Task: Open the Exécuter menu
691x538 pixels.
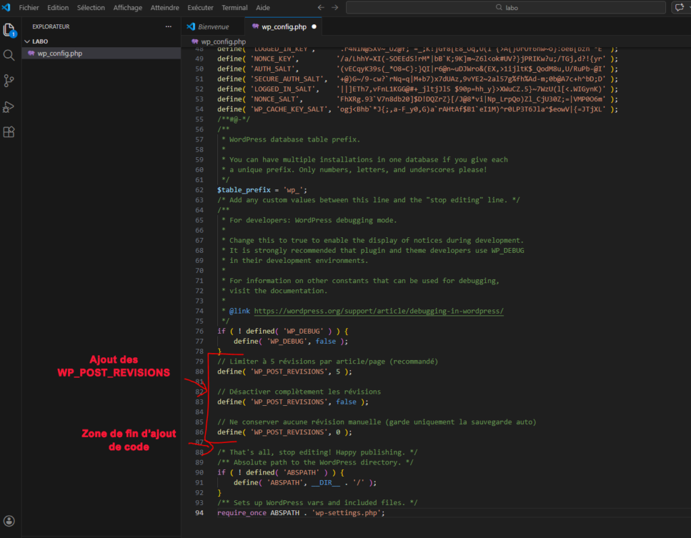Action: click(x=200, y=7)
